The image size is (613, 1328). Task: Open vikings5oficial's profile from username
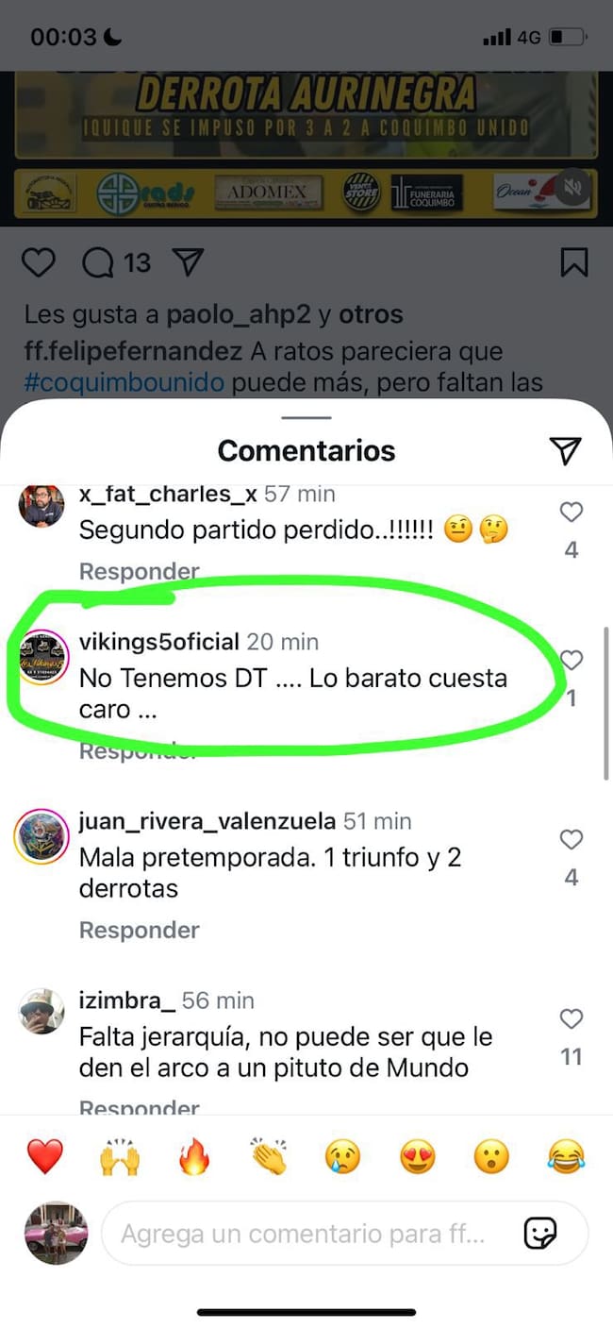click(159, 642)
